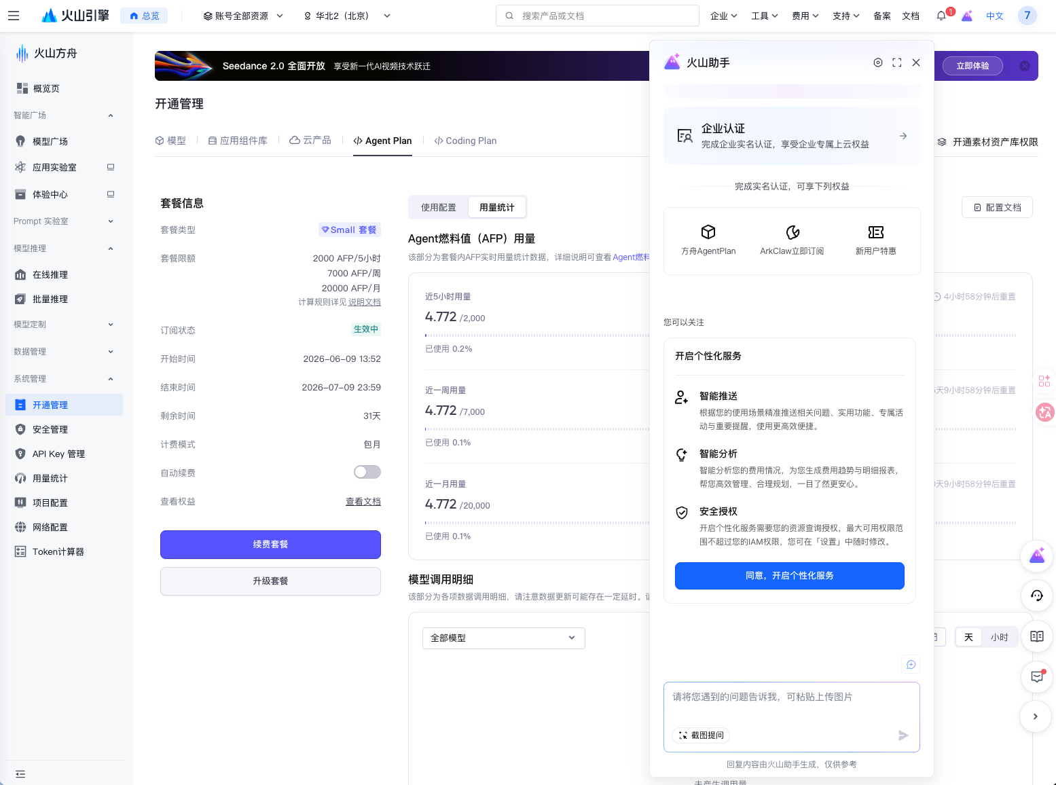Open the 华北2（北京）region dropdown
The width and height of the screenshot is (1056, 785).
pyautogui.click(x=348, y=16)
